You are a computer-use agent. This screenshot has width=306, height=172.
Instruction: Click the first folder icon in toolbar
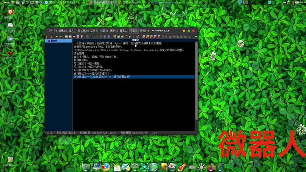(x=66, y=36)
